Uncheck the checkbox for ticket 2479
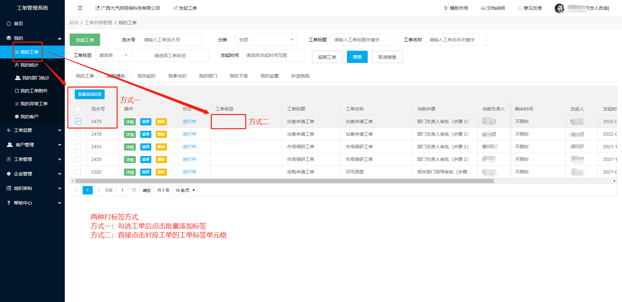 (78, 121)
